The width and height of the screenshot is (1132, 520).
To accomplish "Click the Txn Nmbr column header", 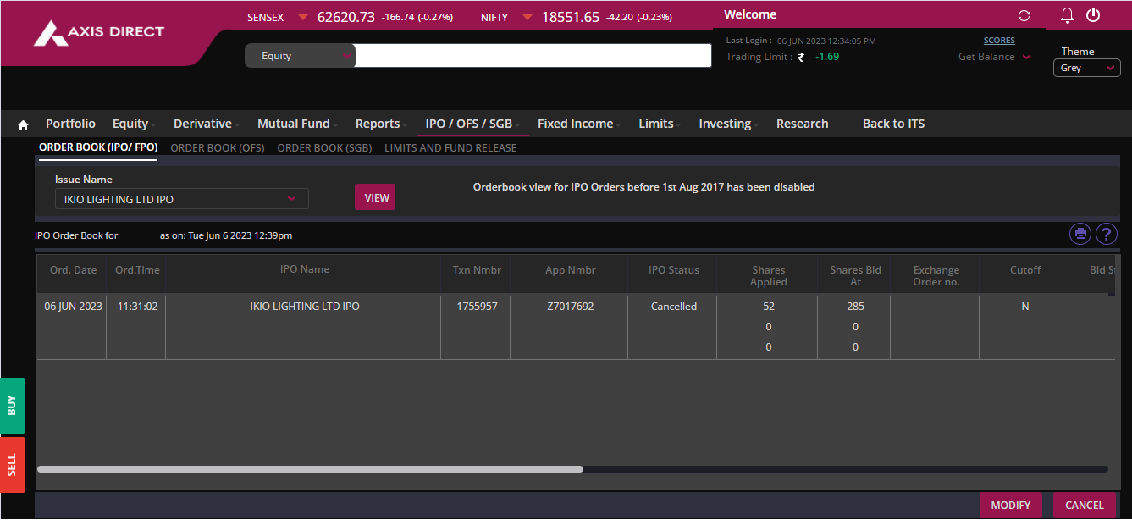I will tap(478, 270).
